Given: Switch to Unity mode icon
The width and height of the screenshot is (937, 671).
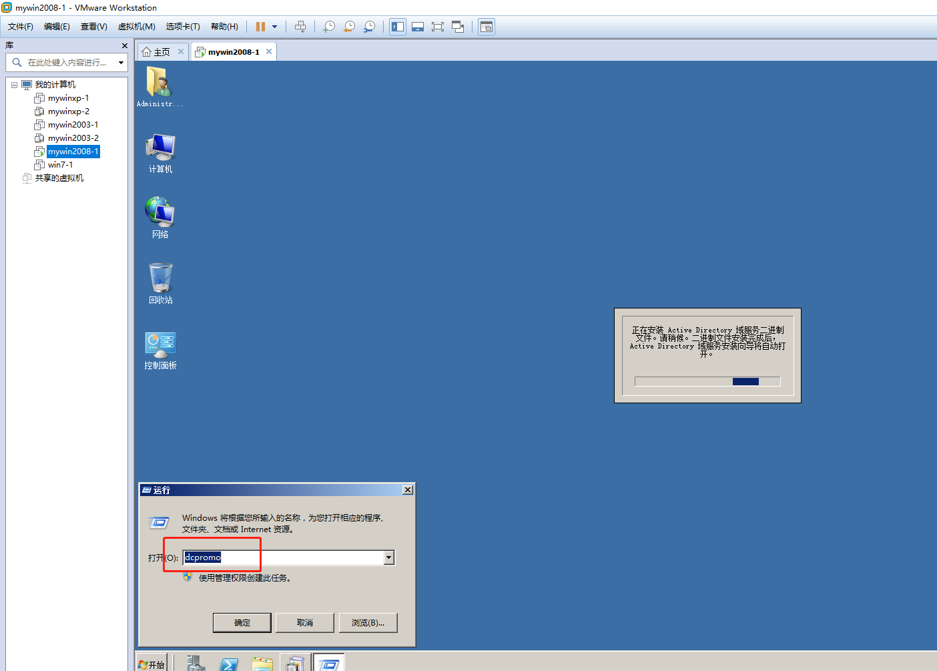Looking at the screenshot, I should pos(458,27).
